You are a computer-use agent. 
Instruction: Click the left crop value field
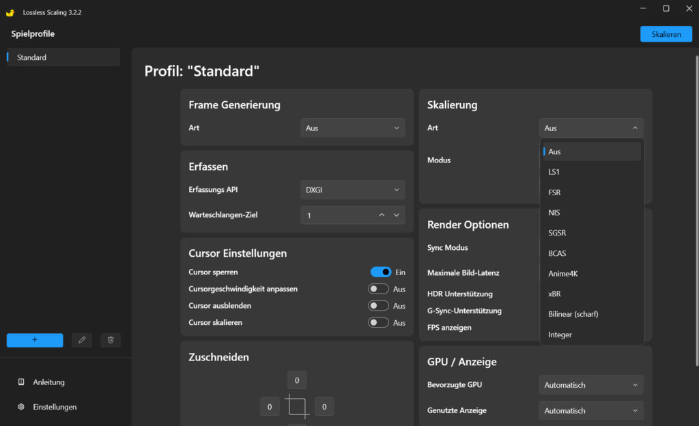click(270, 406)
